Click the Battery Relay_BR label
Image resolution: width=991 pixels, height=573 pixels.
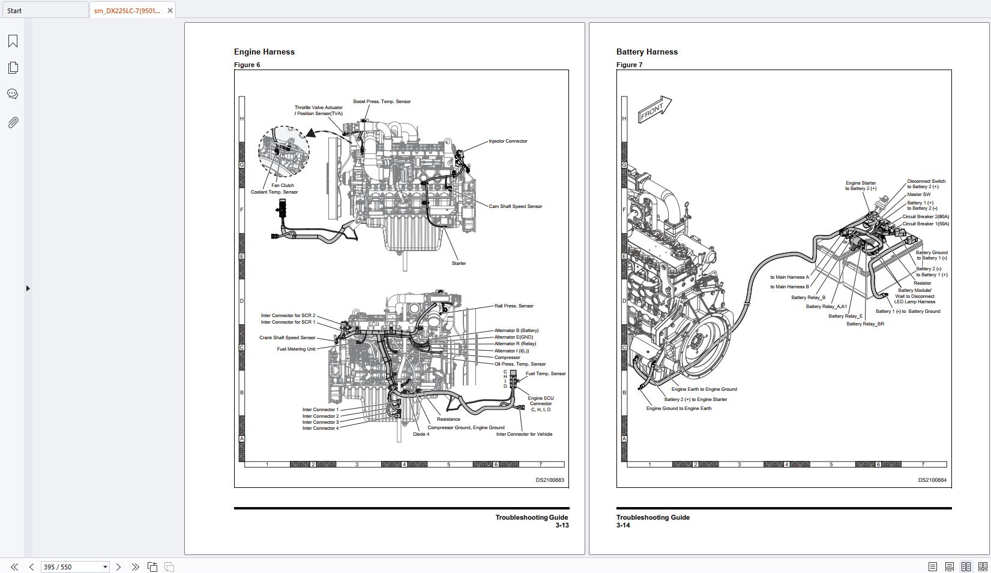tap(865, 324)
